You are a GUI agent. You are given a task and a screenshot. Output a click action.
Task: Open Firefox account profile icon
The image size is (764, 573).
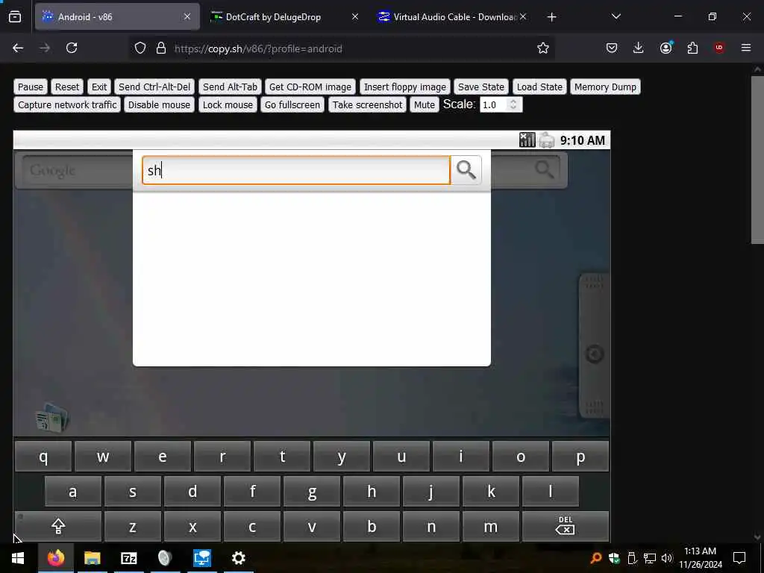point(666,48)
